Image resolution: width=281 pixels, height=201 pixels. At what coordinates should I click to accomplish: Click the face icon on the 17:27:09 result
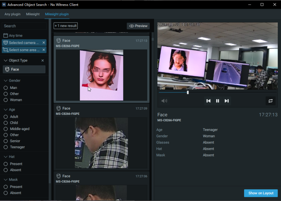(x=58, y=108)
